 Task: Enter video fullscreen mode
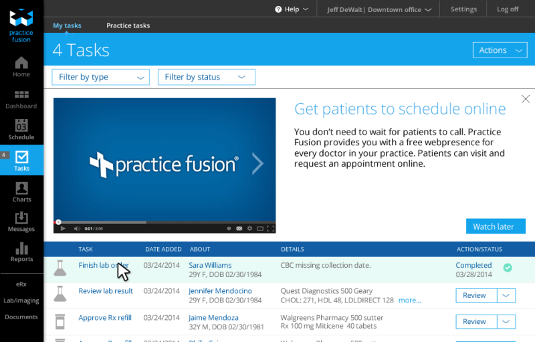pos(271,228)
